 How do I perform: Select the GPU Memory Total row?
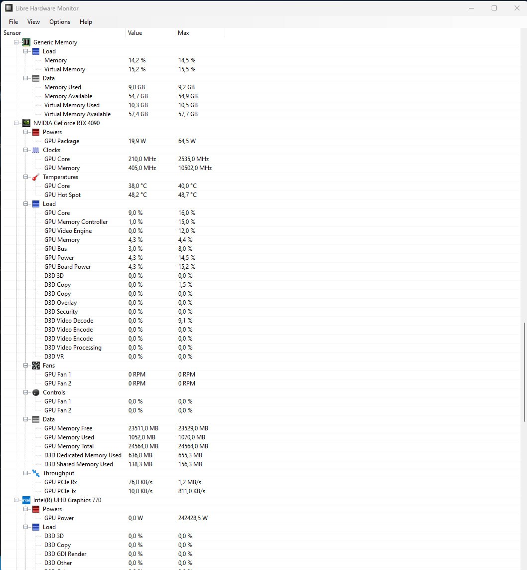tap(260, 446)
